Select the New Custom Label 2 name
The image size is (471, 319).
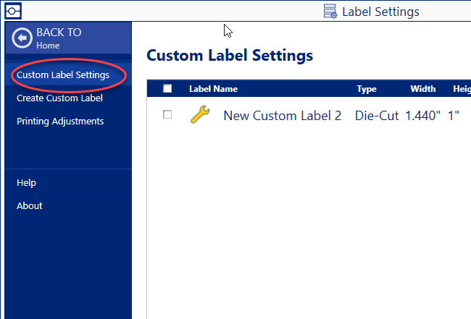pos(282,116)
